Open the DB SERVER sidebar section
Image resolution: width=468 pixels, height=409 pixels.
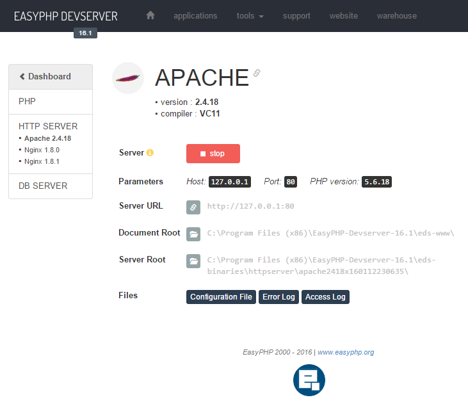51,186
